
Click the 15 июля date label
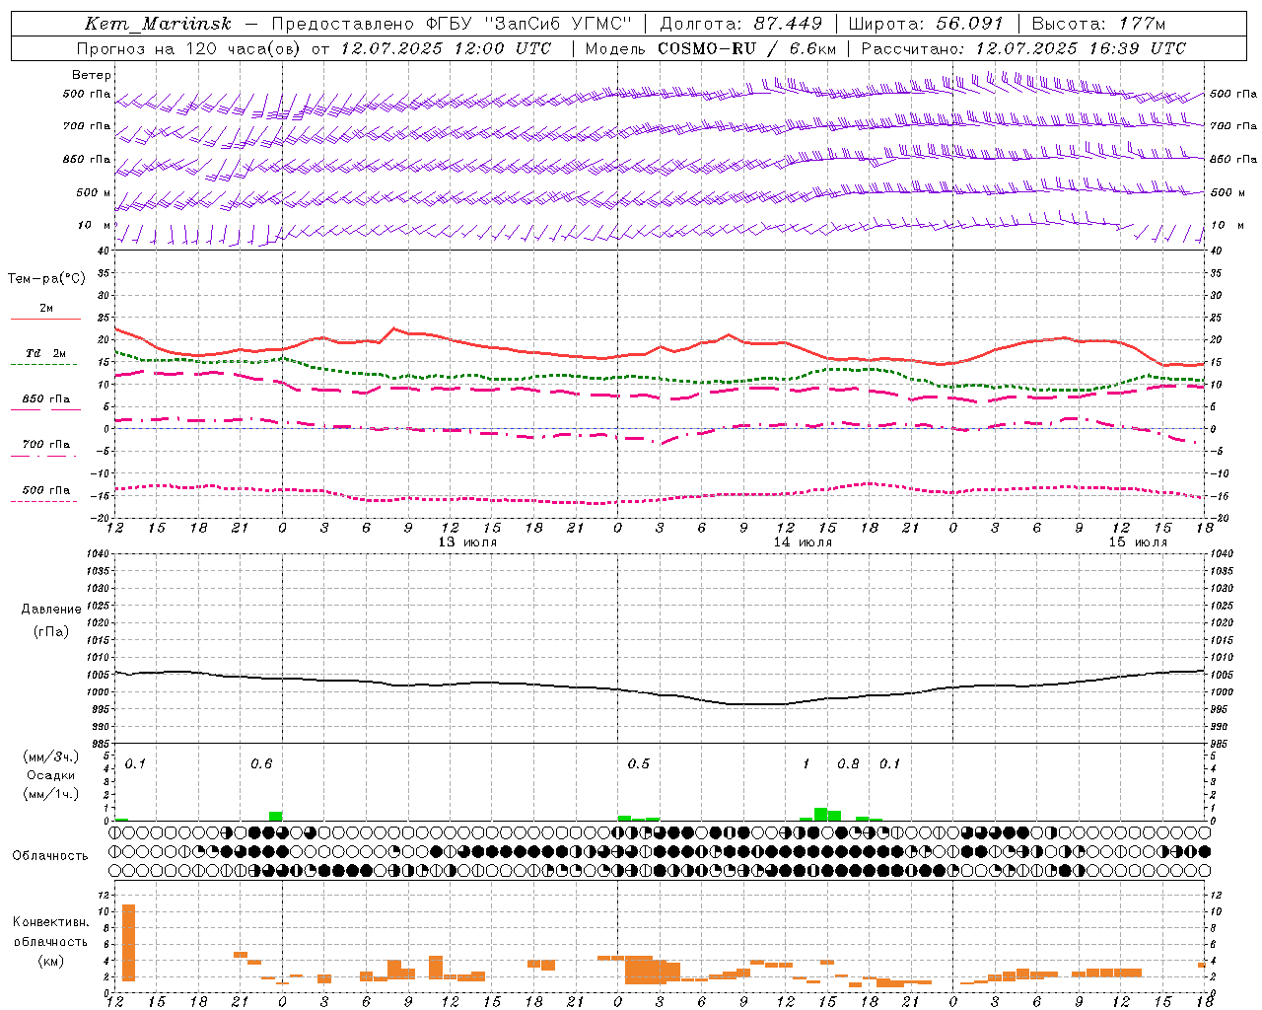click(1138, 542)
